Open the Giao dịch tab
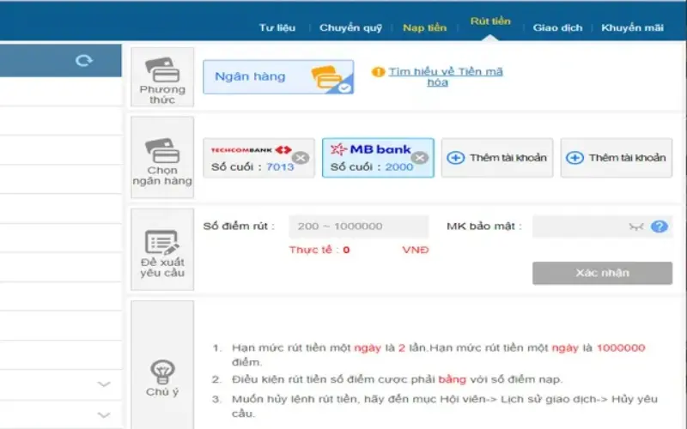Viewport: 687px width, 429px height. [x=557, y=27]
